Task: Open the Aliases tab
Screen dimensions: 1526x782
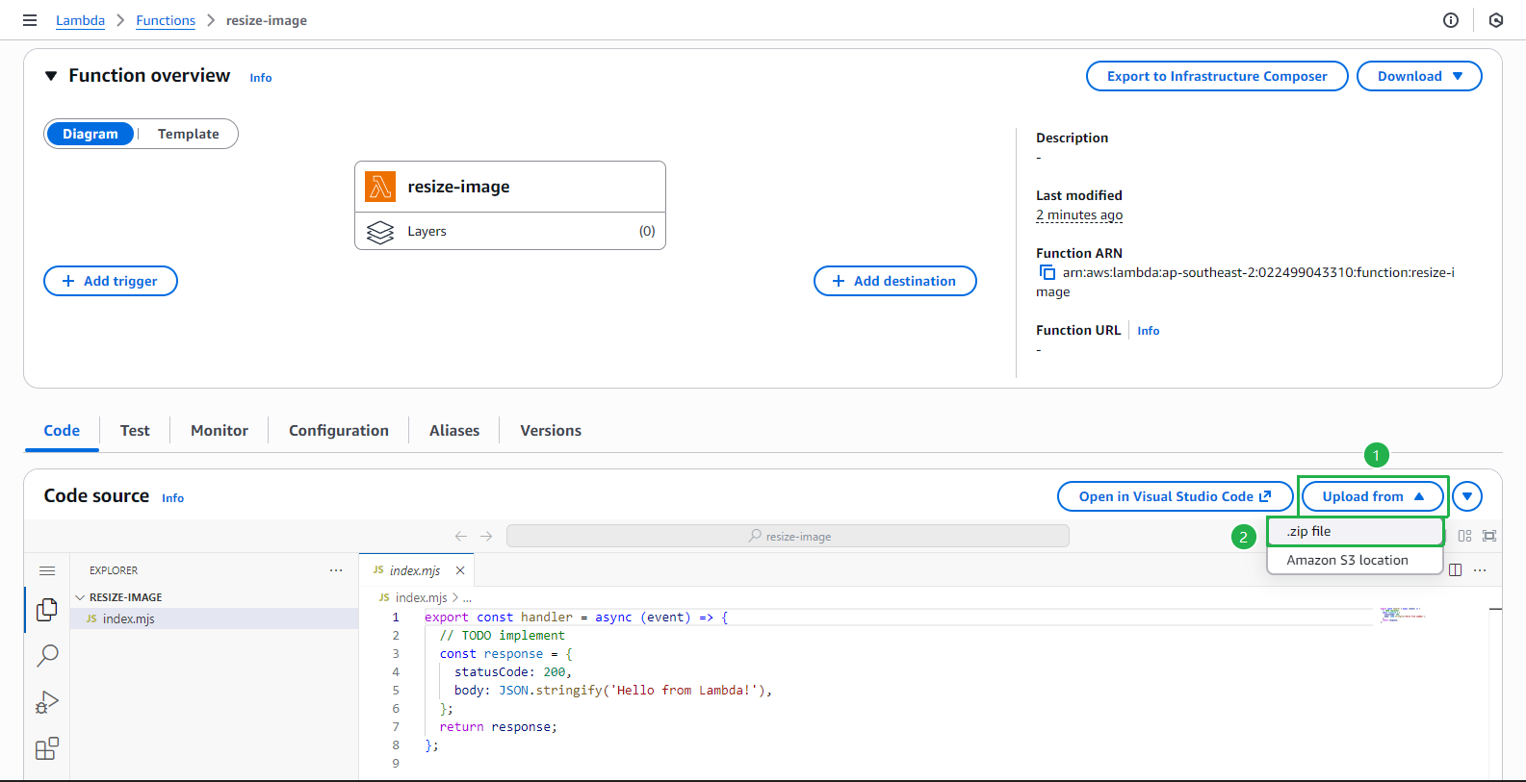Action: pos(454,431)
